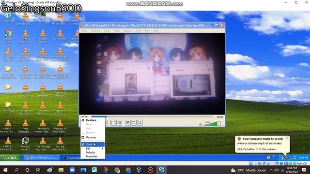Click 'Your computer might be at risk' balloon
Image resolution: width=310 pixels, height=174 pixels.
[x=263, y=144]
